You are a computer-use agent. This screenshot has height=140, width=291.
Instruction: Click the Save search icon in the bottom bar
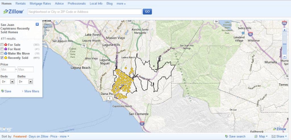point(226,137)
